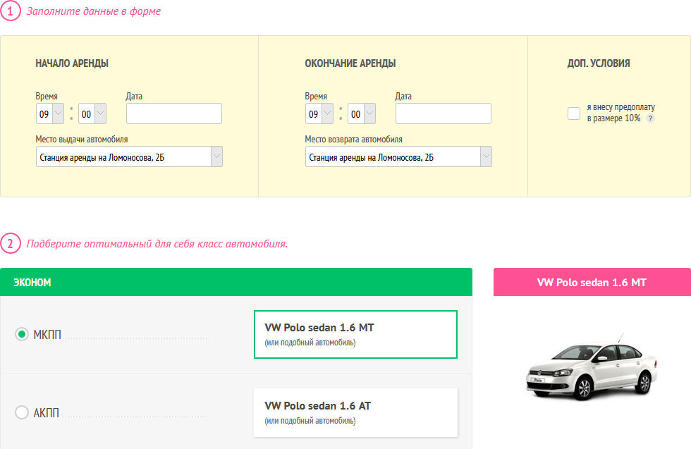Viewport: 691px width, 449px height.
Task: Click the step 1 circled number icon
Action: pos(10,11)
